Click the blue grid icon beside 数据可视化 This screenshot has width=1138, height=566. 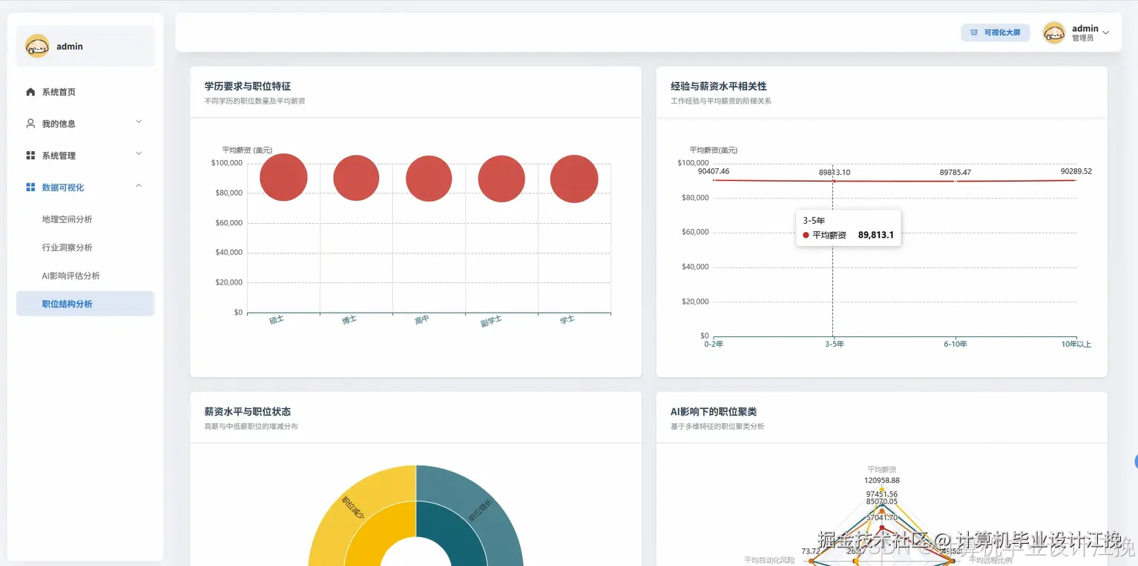coord(30,187)
